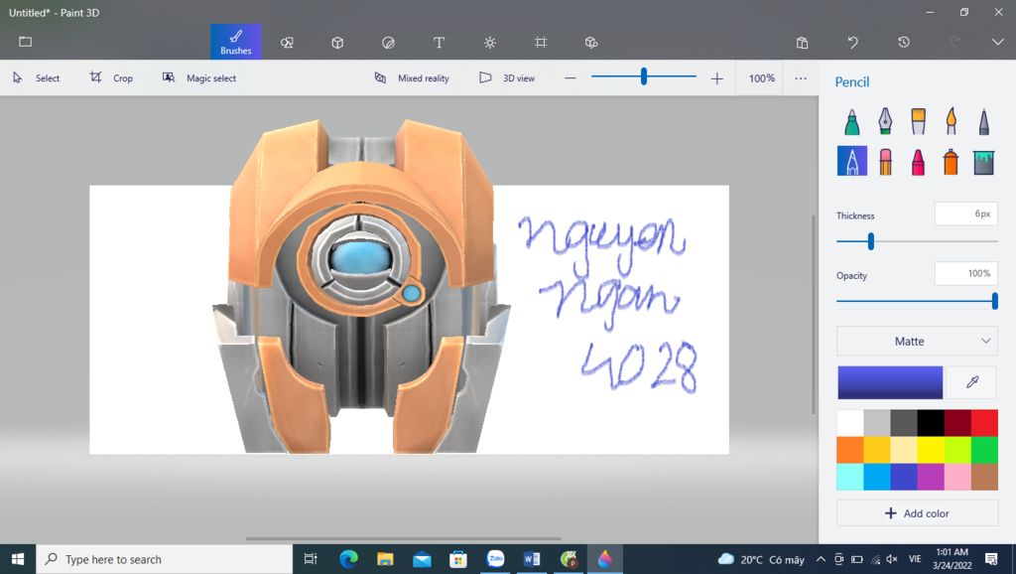The height and width of the screenshot is (574, 1016).
Task: Select the Eraser tool
Action: pyautogui.click(x=885, y=162)
